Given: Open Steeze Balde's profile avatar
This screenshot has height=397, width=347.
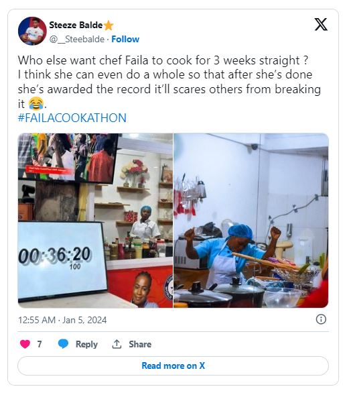Looking at the screenshot, I should (x=32, y=31).
